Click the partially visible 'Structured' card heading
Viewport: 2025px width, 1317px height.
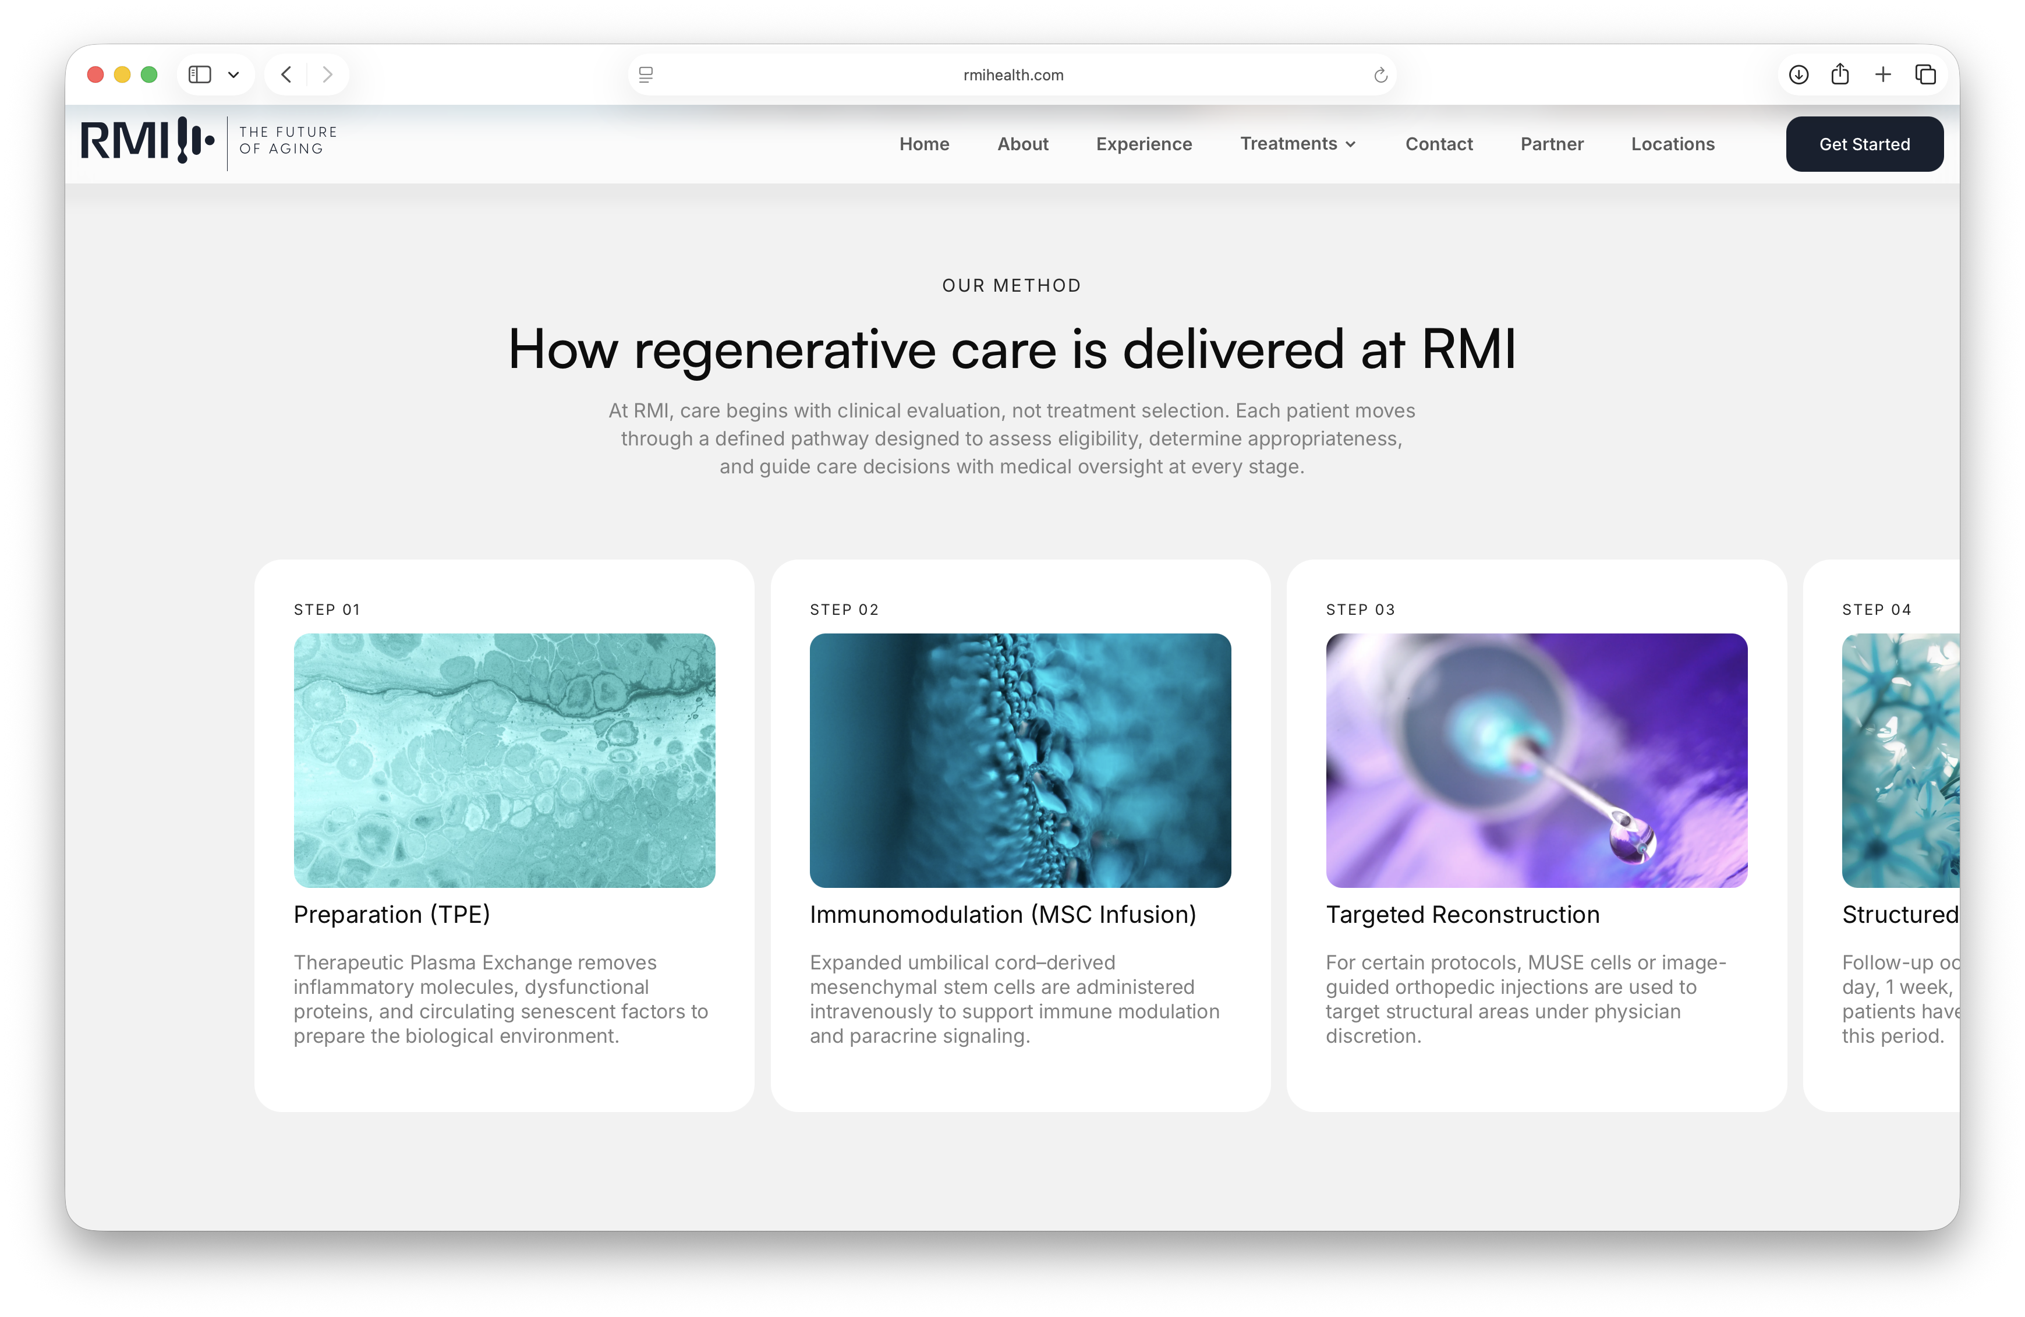click(x=1900, y=915)
